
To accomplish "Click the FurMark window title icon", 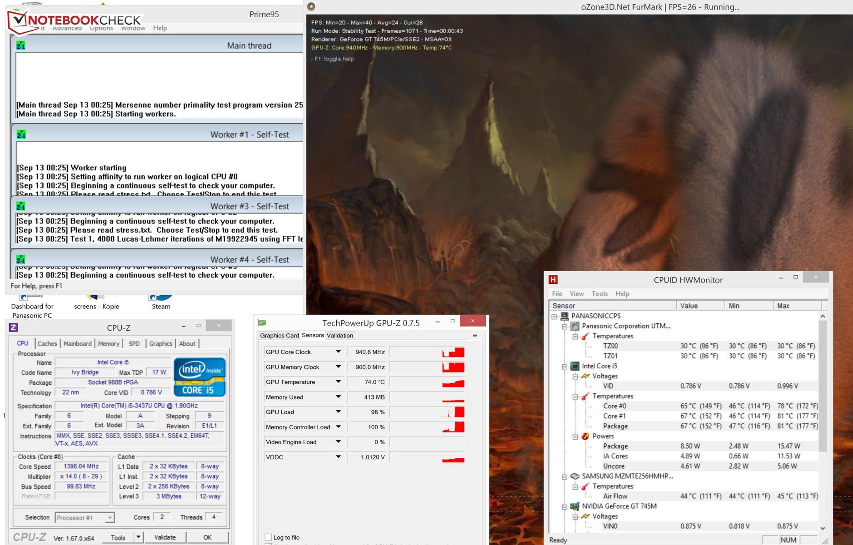I will click(311, 6).
